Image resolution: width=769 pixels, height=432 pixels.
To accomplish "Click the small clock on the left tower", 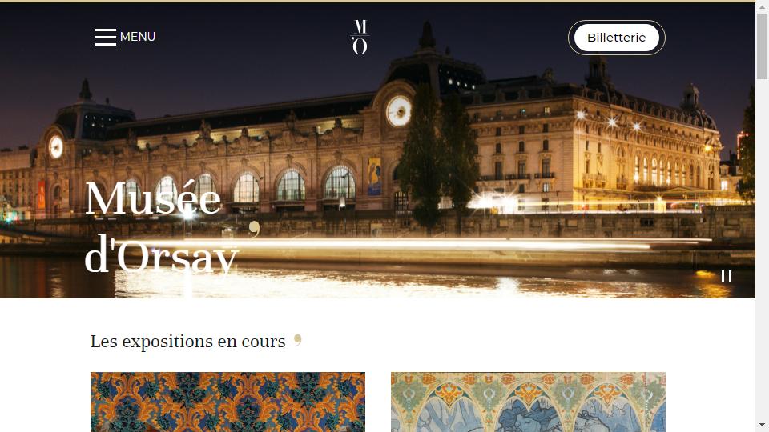I will 56,146.
